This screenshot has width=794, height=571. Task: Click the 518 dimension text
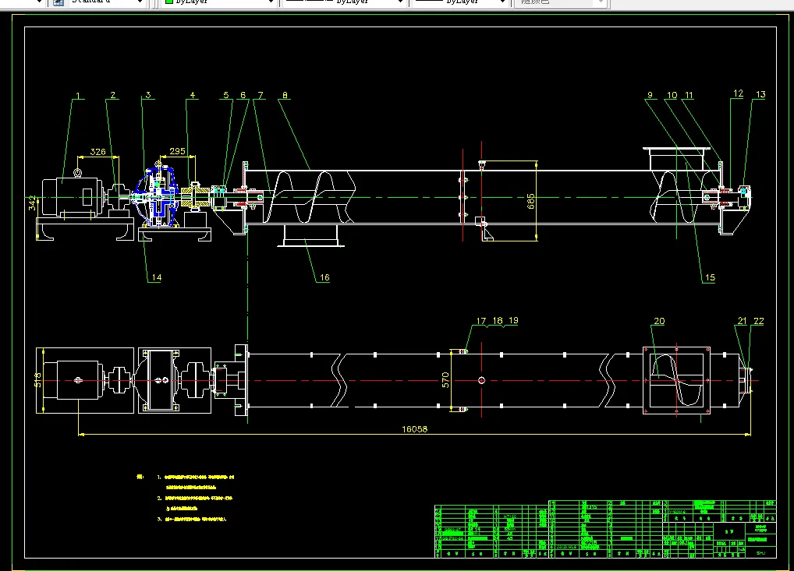[37, 380]
